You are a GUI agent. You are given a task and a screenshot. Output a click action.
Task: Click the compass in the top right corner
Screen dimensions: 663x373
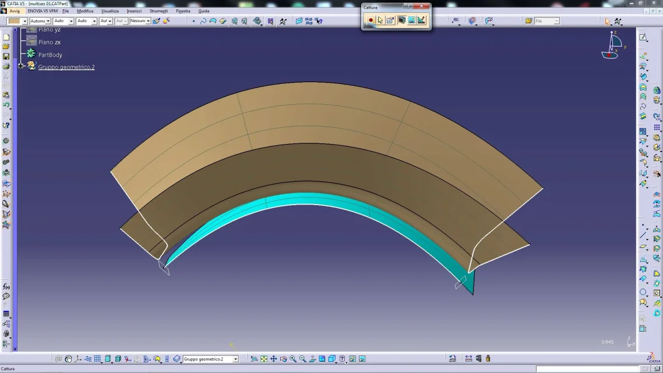pyautogui.click(x=612, y=45)
